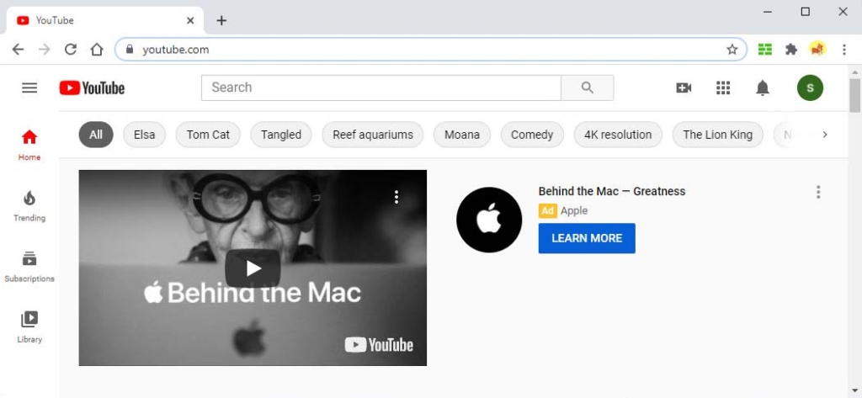The image size is (862, 398).
Task: Open the YouTube apps grid icon
Action: pos(723,88)
